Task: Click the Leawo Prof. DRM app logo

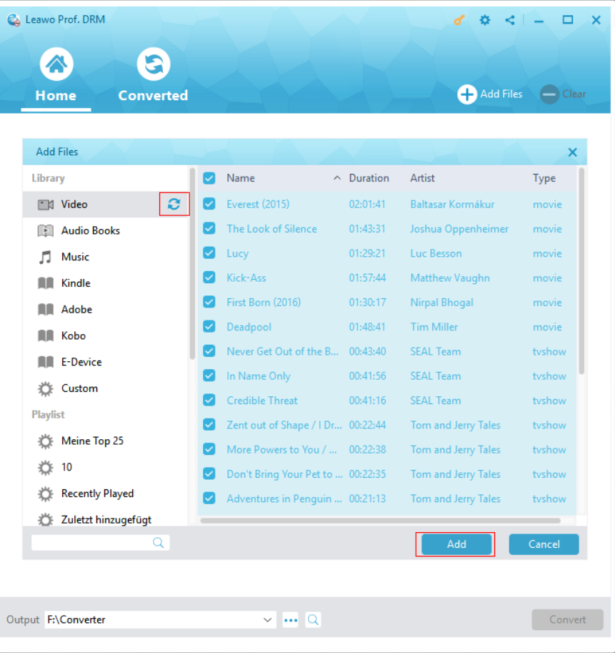Action: tap(14, 19)
